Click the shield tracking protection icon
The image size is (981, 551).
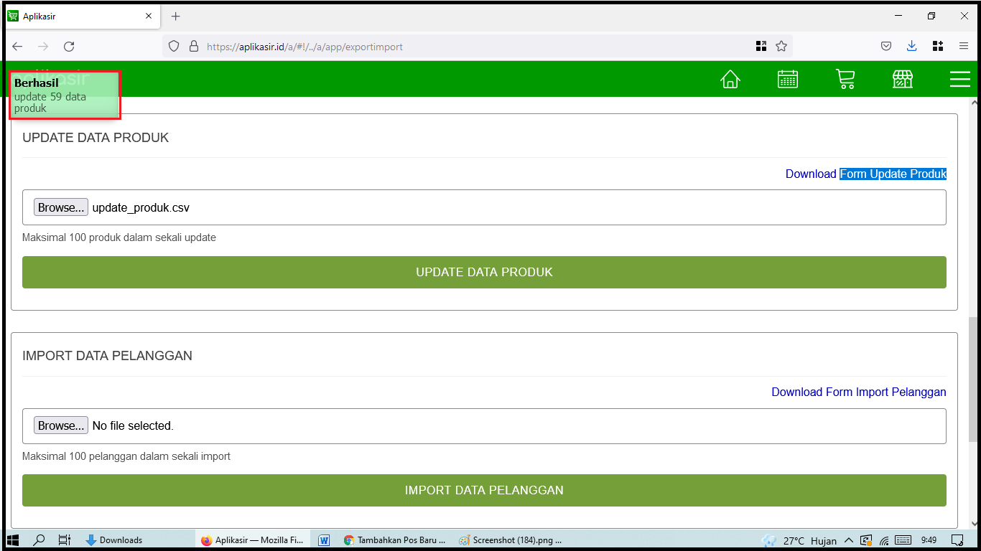coord(173,45)
